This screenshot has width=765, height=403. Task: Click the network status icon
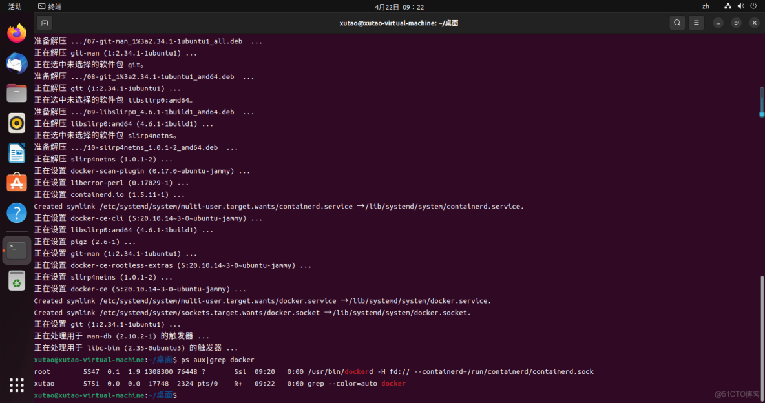728,6
